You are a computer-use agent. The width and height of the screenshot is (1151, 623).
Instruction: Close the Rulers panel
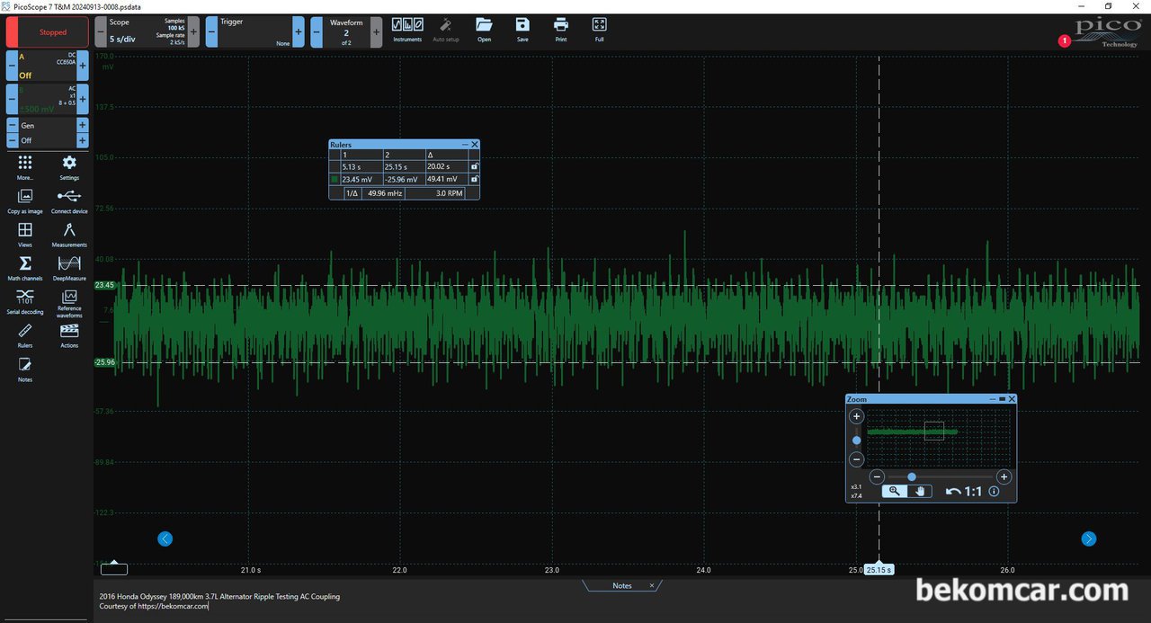point(475,144)
